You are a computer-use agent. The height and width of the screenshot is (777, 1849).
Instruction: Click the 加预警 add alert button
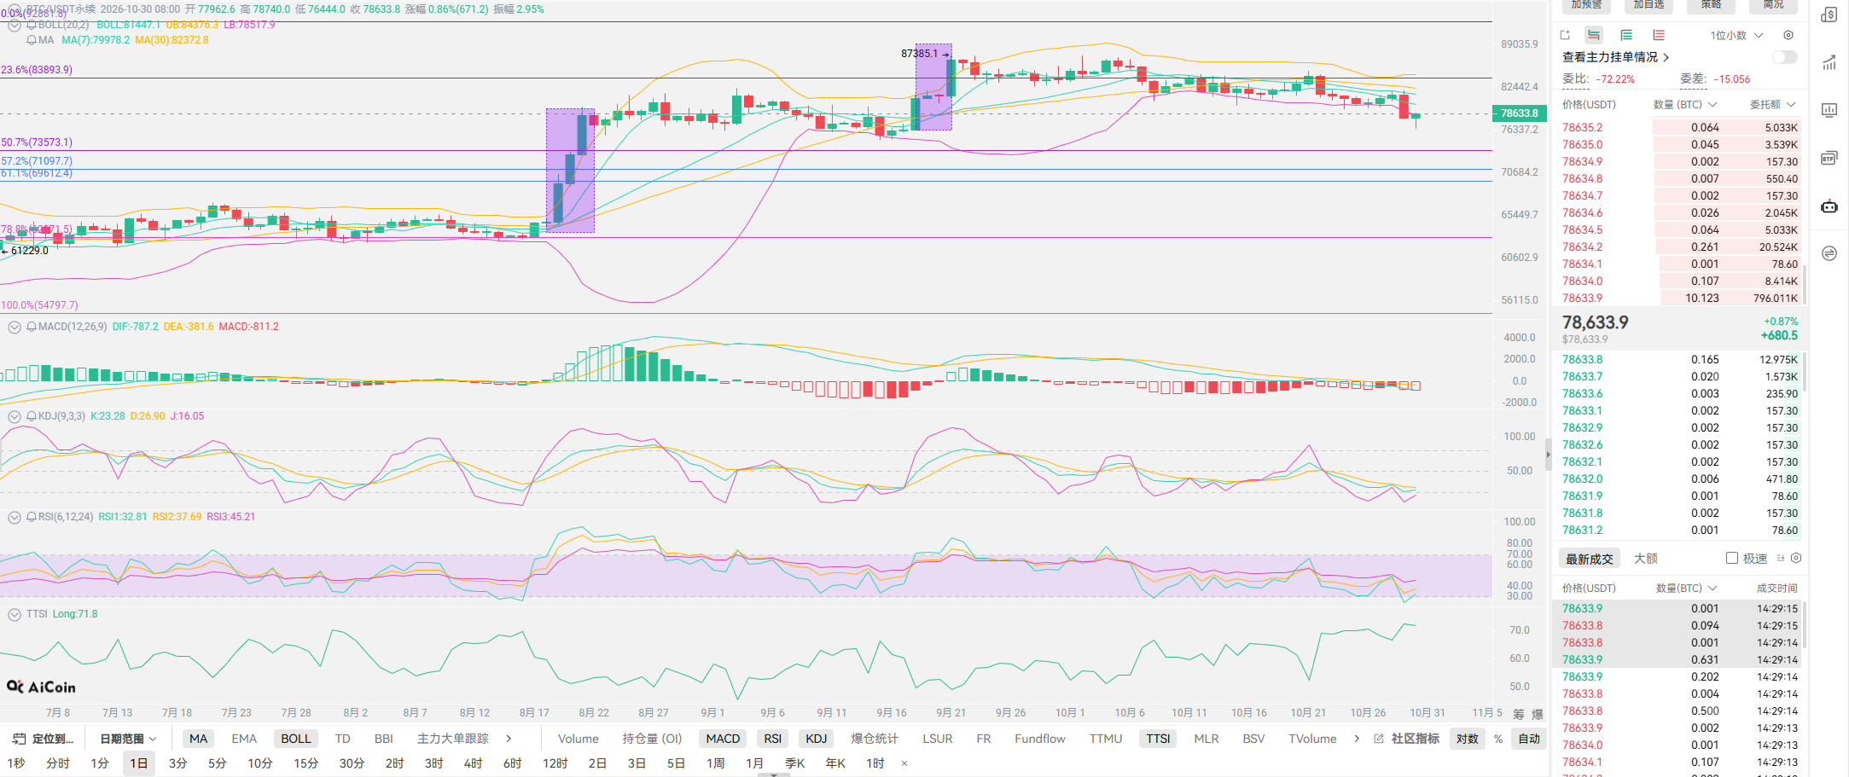(x=1587, y=5)
